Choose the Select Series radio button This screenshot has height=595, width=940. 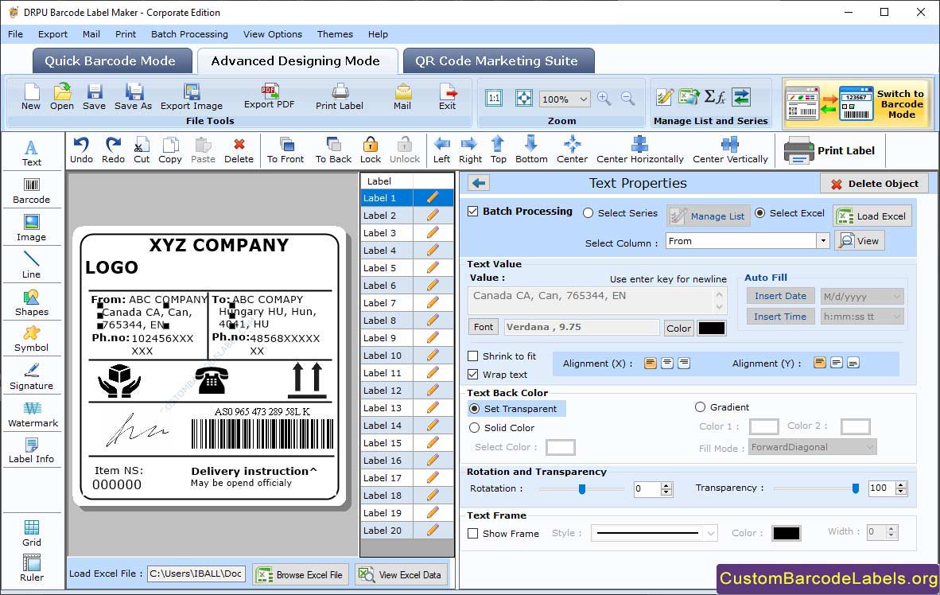pos(588,213)
